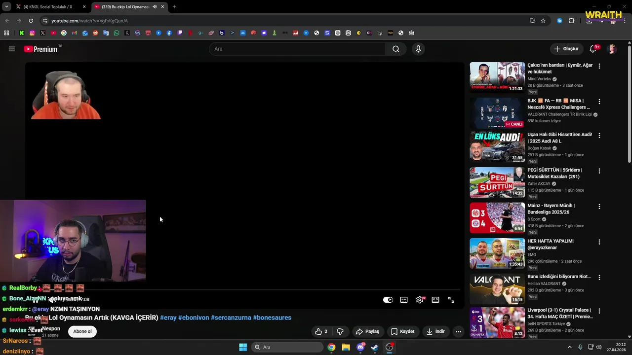This screenshot has height=355, width=632.
Task: Seek on the video progress bar
Action: [244, 290]
